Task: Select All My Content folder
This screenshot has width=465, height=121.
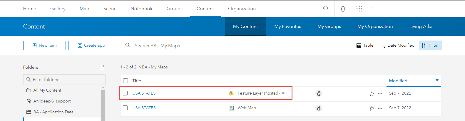Action: [x=47, y=90]
